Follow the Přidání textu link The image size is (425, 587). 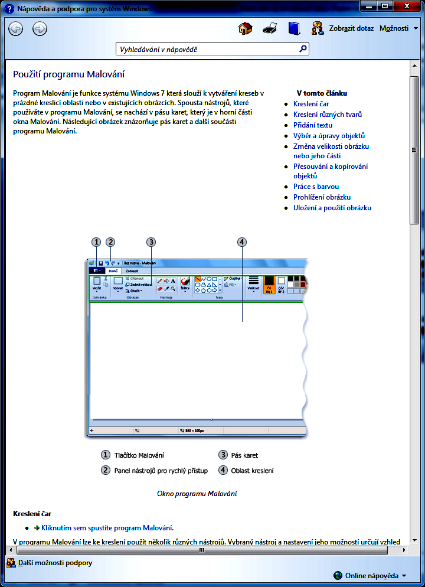pyautogui.click(x=313, y=125)
